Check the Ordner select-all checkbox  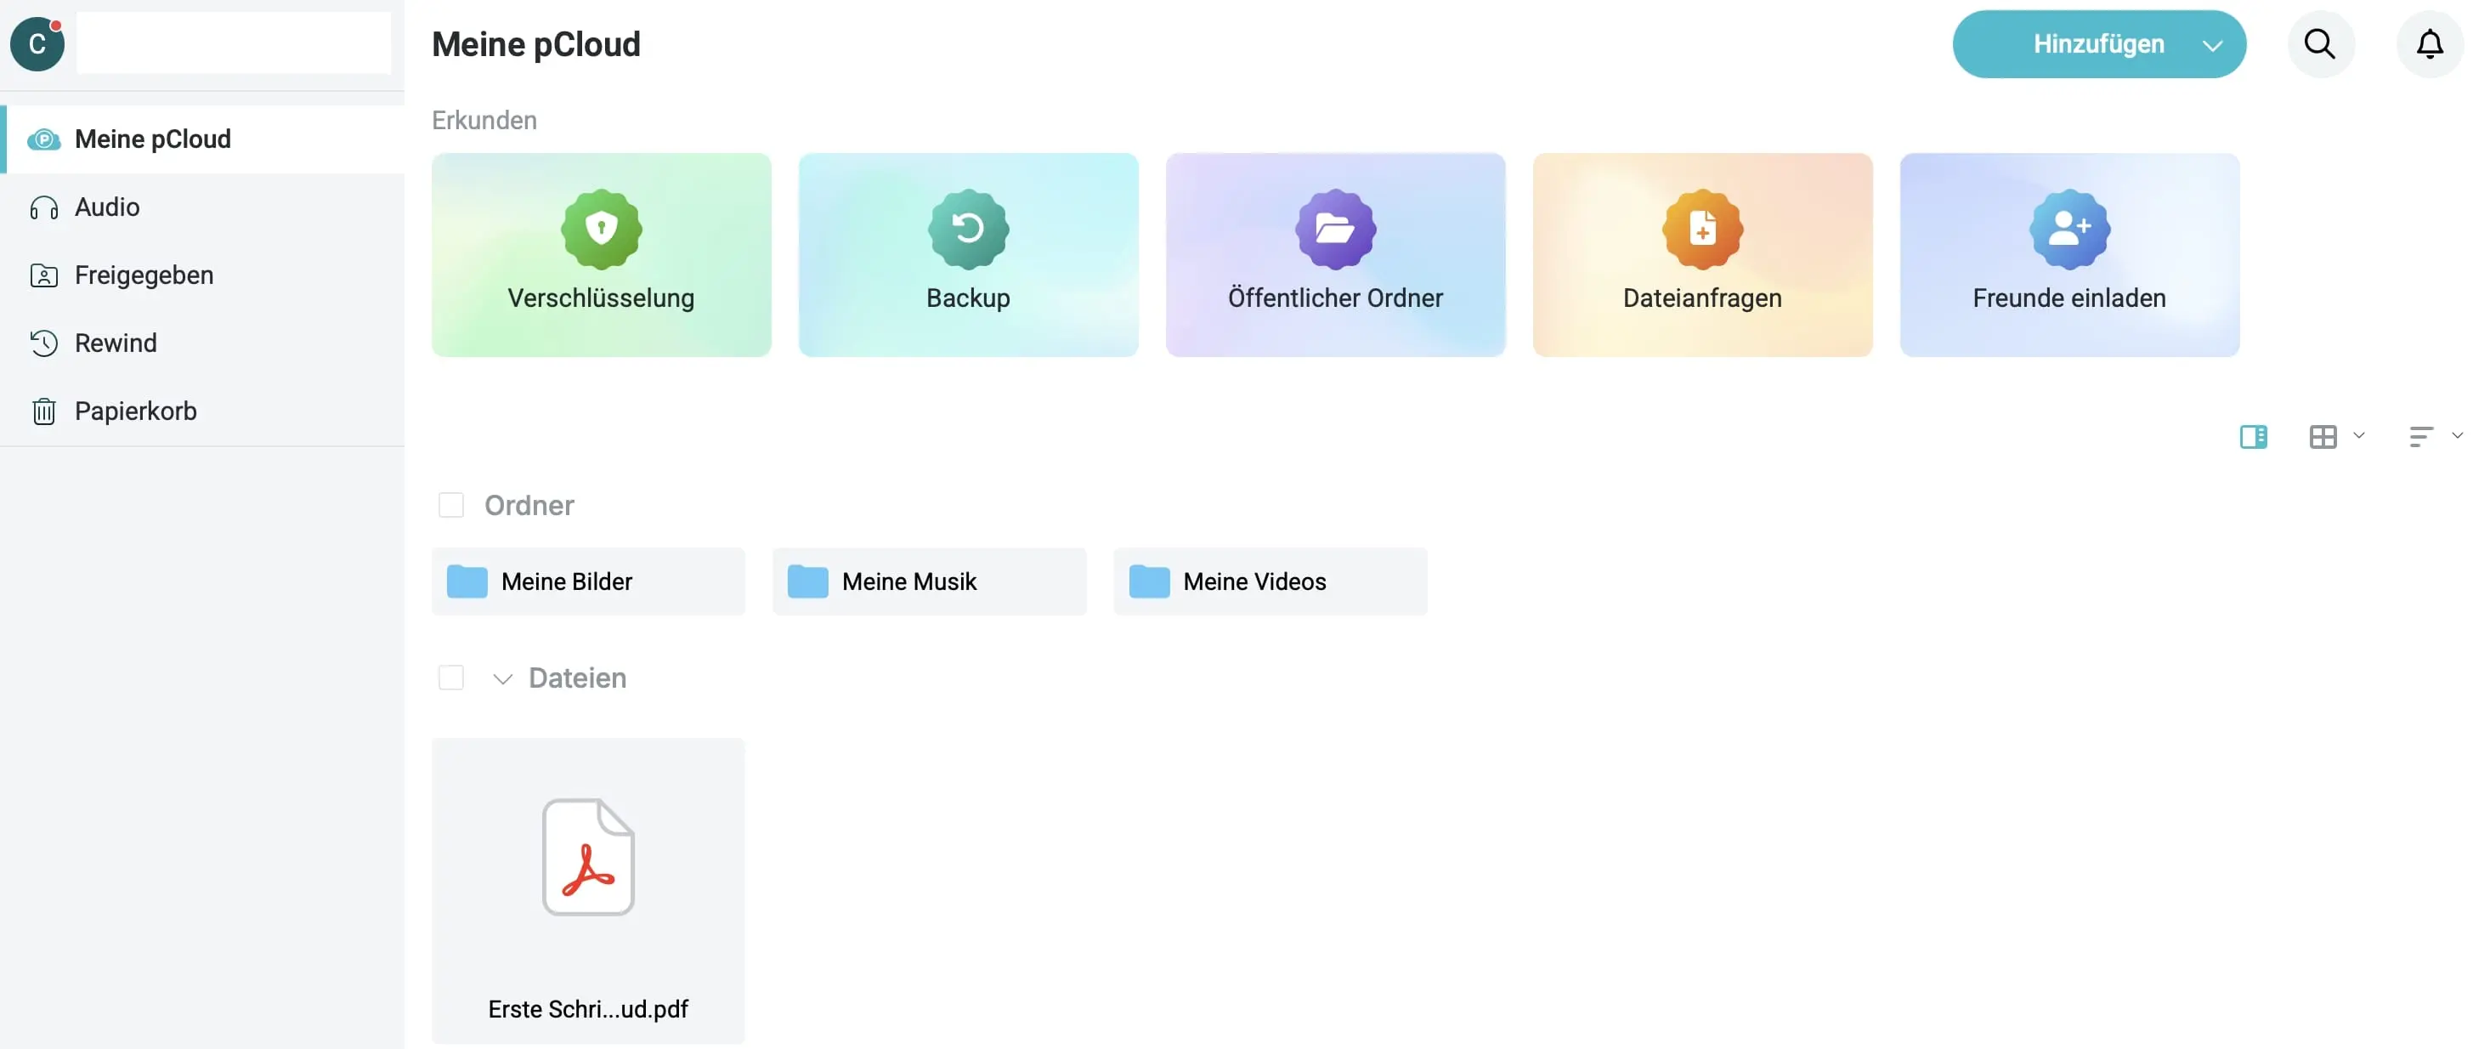[450, 505]
